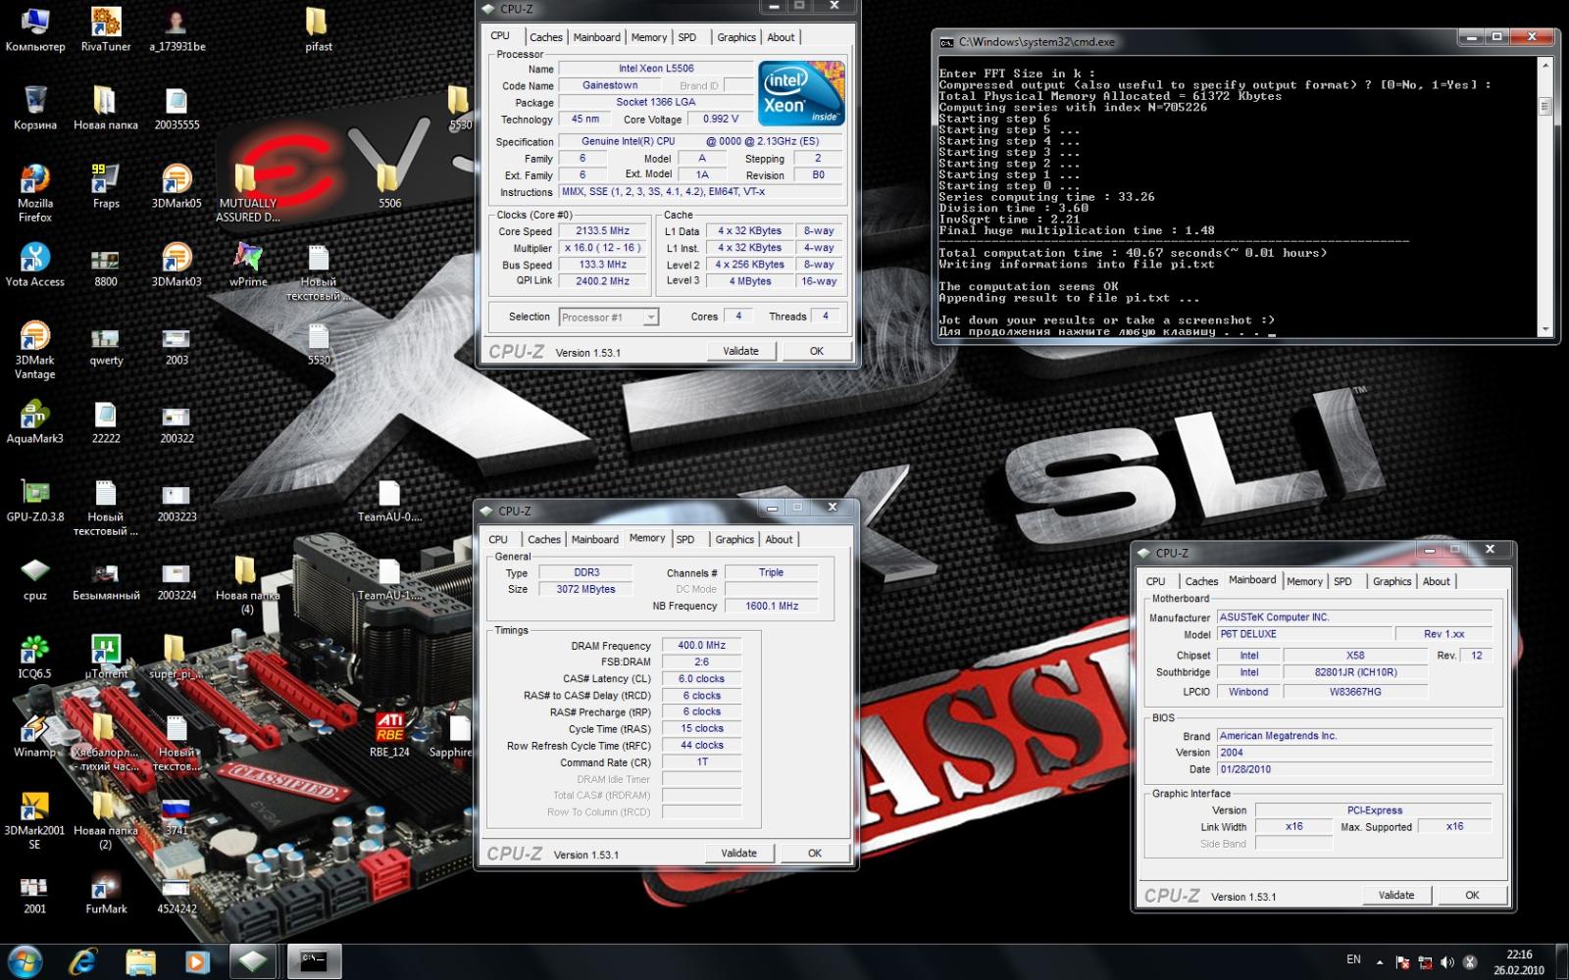Click the Chipset X58 value field
This screenshot has width=1569, height=980.
(x=1355, y=656)
